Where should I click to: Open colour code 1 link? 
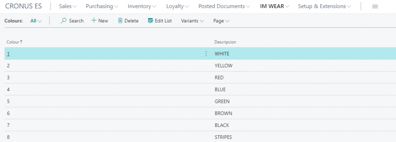[9, 53]
